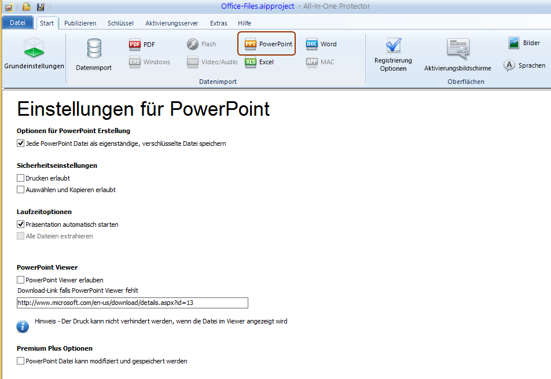Enable the Drucken erlaubt checkbox
Viewport: 551px width, 379px height.
21,178
